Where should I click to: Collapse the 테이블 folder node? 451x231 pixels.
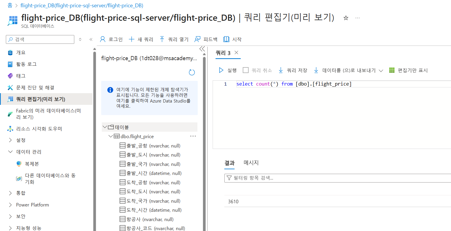(x=105, y=127)
